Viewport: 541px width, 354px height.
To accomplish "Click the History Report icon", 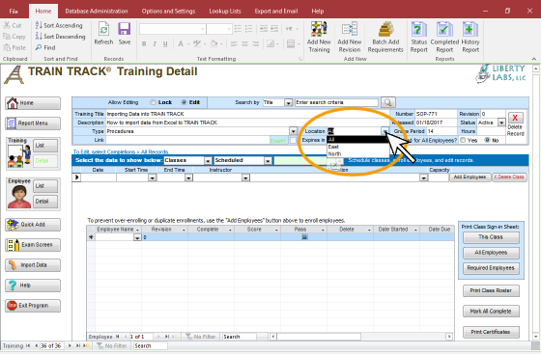I will pos(470,37).
